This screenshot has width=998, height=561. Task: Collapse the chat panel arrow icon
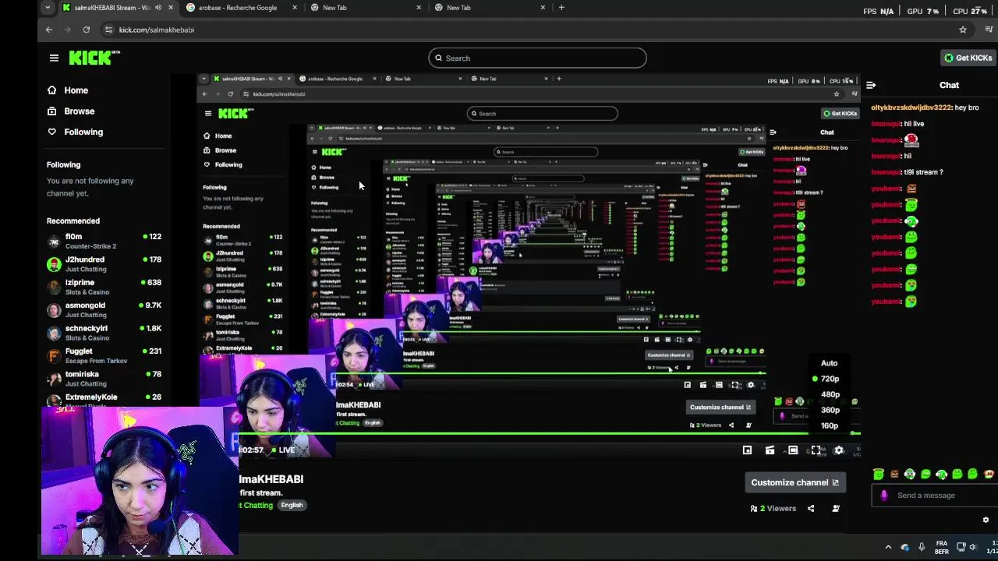(871, 86)
